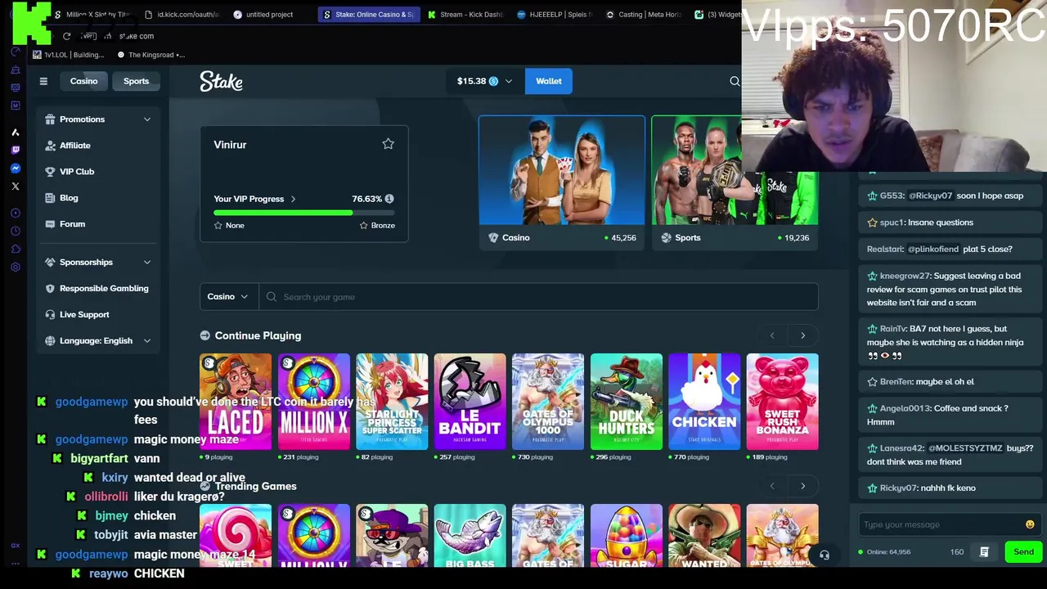
Task: Reload the page in the browser
Action: (67, 36)
